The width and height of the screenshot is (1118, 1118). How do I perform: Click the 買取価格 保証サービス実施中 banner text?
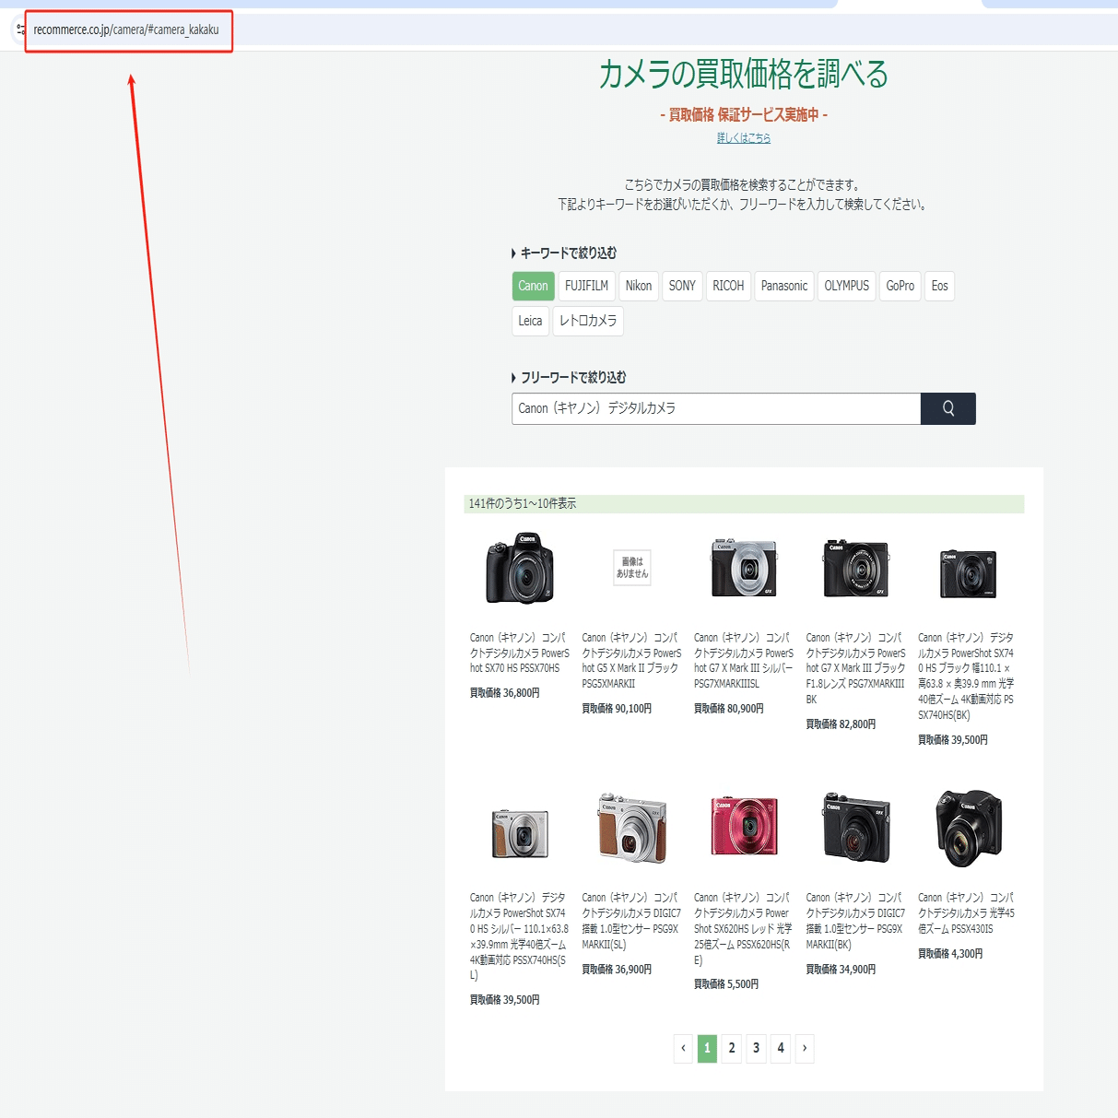click(x=744, y=114)
